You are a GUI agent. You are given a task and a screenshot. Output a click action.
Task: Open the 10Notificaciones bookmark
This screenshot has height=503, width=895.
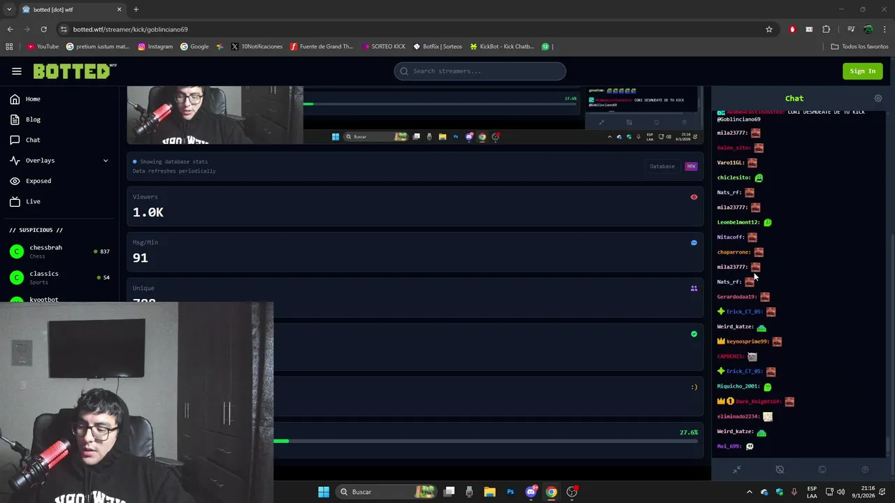click(257, 47)
